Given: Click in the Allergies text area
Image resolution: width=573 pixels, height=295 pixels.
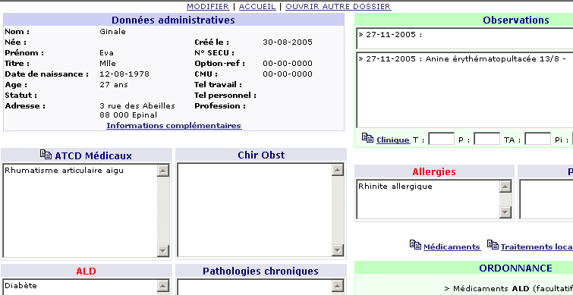Looking at the screenshot, I should point(427,199).
